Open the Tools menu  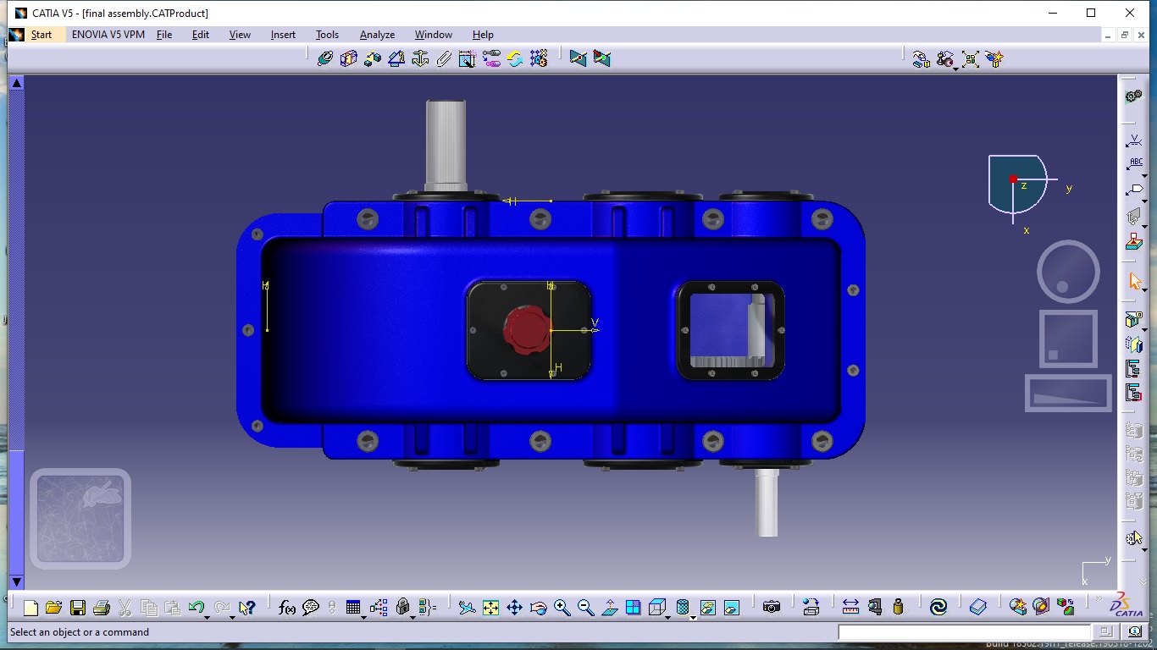(327, 35)
